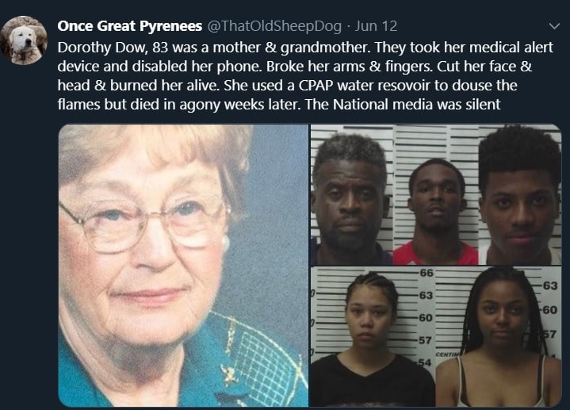Image resolution: width=570 pixels, height=410 pixels.
Task: Open the elderly woman portrait photo
Action: [183, 266]
